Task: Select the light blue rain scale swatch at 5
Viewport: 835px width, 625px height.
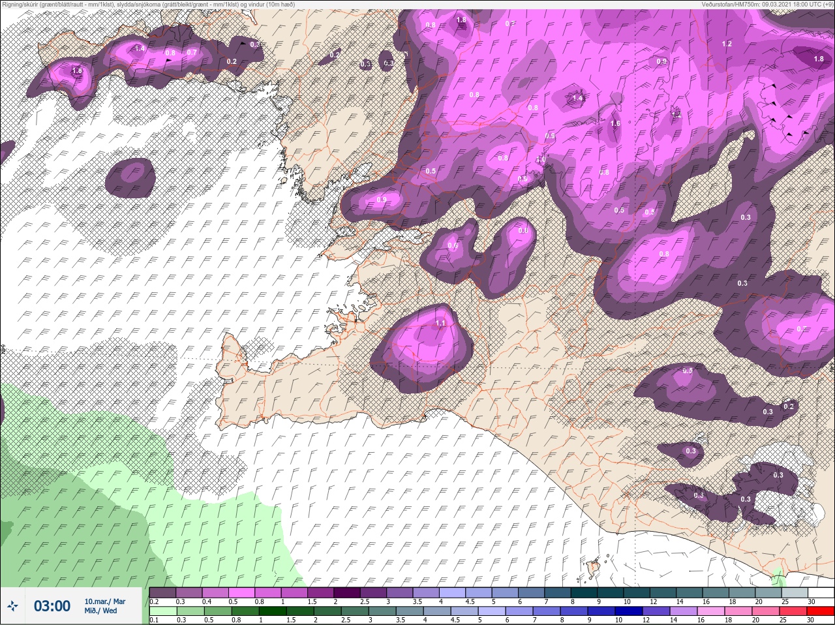Action: coord(491,611)
